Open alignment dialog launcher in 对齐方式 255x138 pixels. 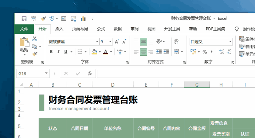[184, 63]
